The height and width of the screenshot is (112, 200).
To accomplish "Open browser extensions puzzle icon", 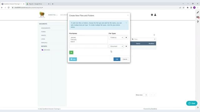I will pos(187,7).
